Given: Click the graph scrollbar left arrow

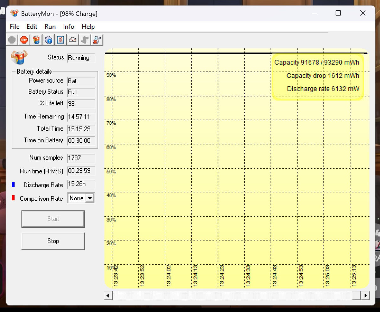Looking at the screenshot, I should click(108, 296).
